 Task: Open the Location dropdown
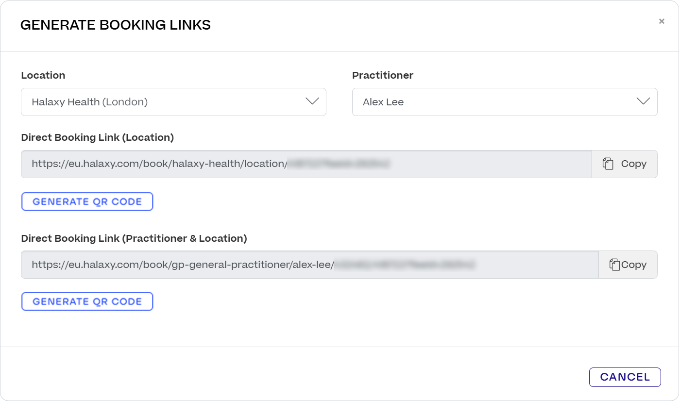173,102
